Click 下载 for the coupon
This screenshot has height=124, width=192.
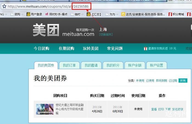pyautogui.click(x=168, y=109)
